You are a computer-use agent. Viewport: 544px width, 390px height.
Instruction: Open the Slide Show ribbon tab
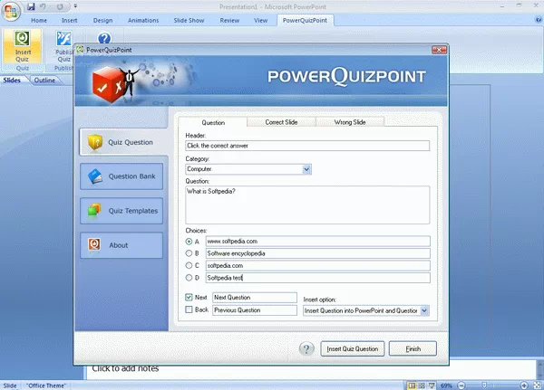click(x=189, y=21)
